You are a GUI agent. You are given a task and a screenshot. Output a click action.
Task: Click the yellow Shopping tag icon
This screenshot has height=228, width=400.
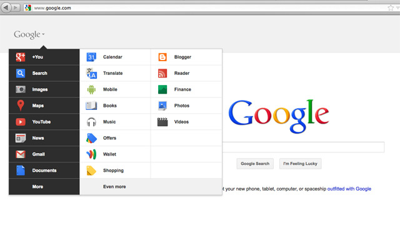click(91, 171)
